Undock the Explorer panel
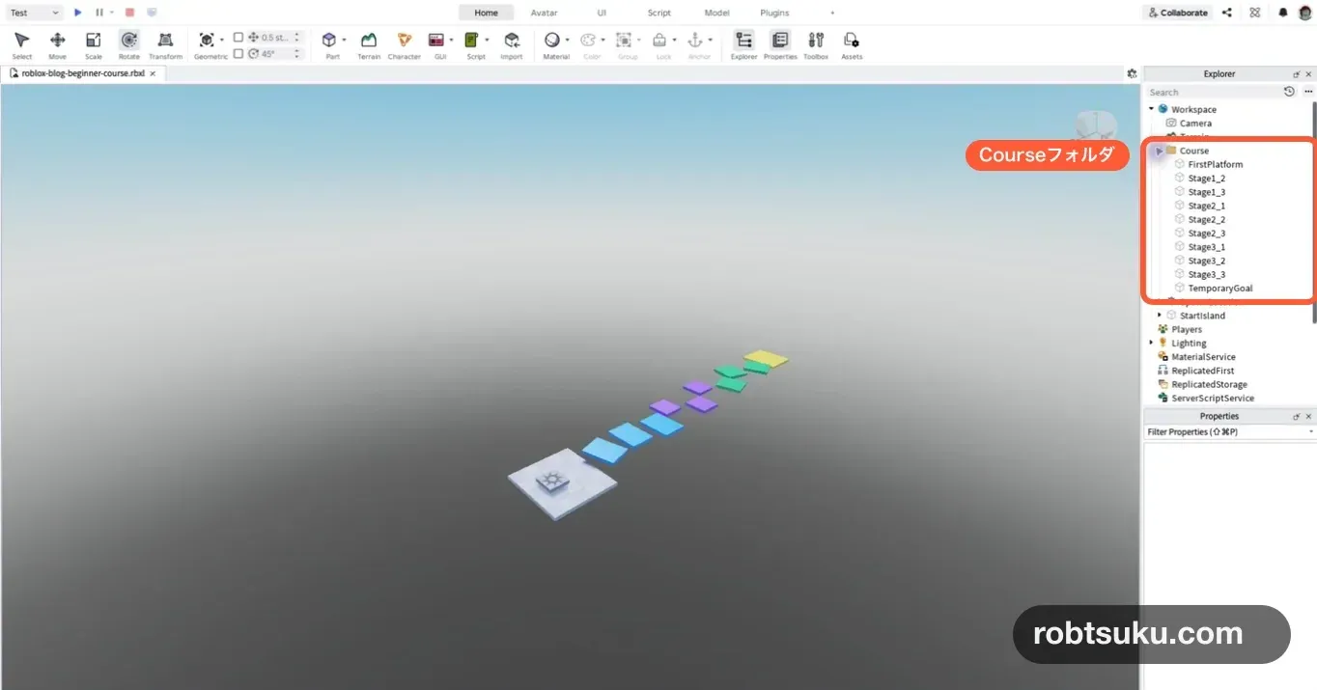The image size is (1317, 690). 1297,73
